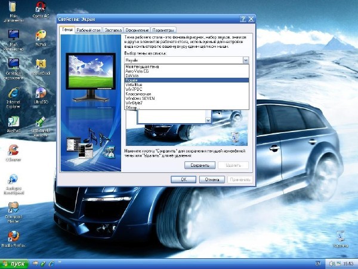
Task: Choose Моя текущая тема from the list
Action: [x=187, y=66]
